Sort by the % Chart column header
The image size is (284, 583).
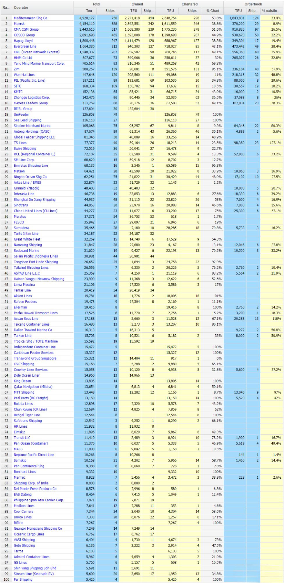(x=213, y=11)
